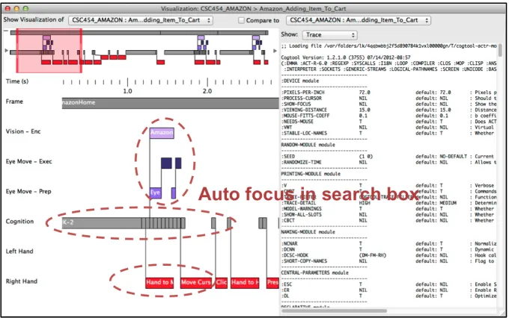Click the minus icon above the overview timeline

pyautogui.click(x=5, y=31)
